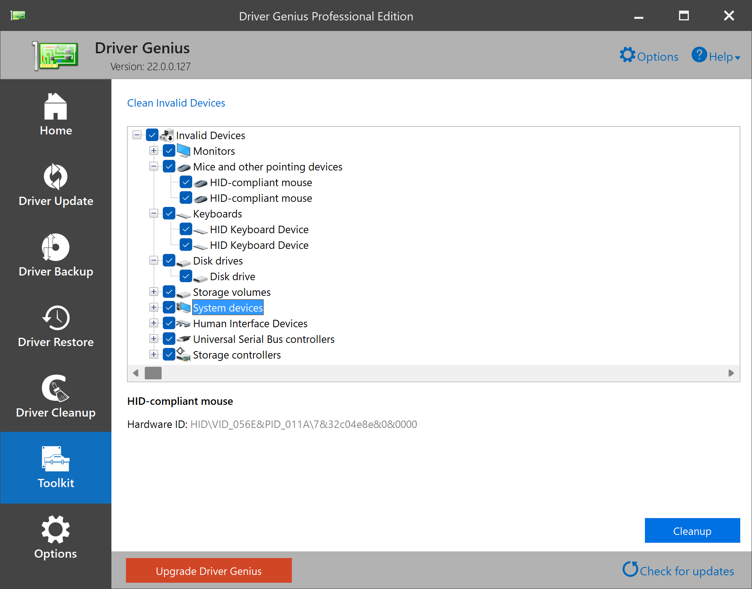Open the Help dropdown arrow

(737, 58)
